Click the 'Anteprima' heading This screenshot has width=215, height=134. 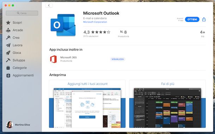[x=57, y=75]
